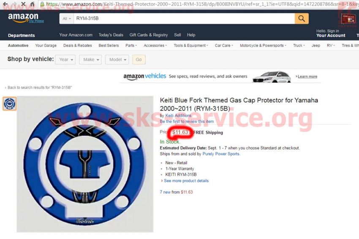Image resolution: width=359 pixels, height=239 pixels.
Task: Select the gas cap product thumbnail
Action: (x=10, y=104)
